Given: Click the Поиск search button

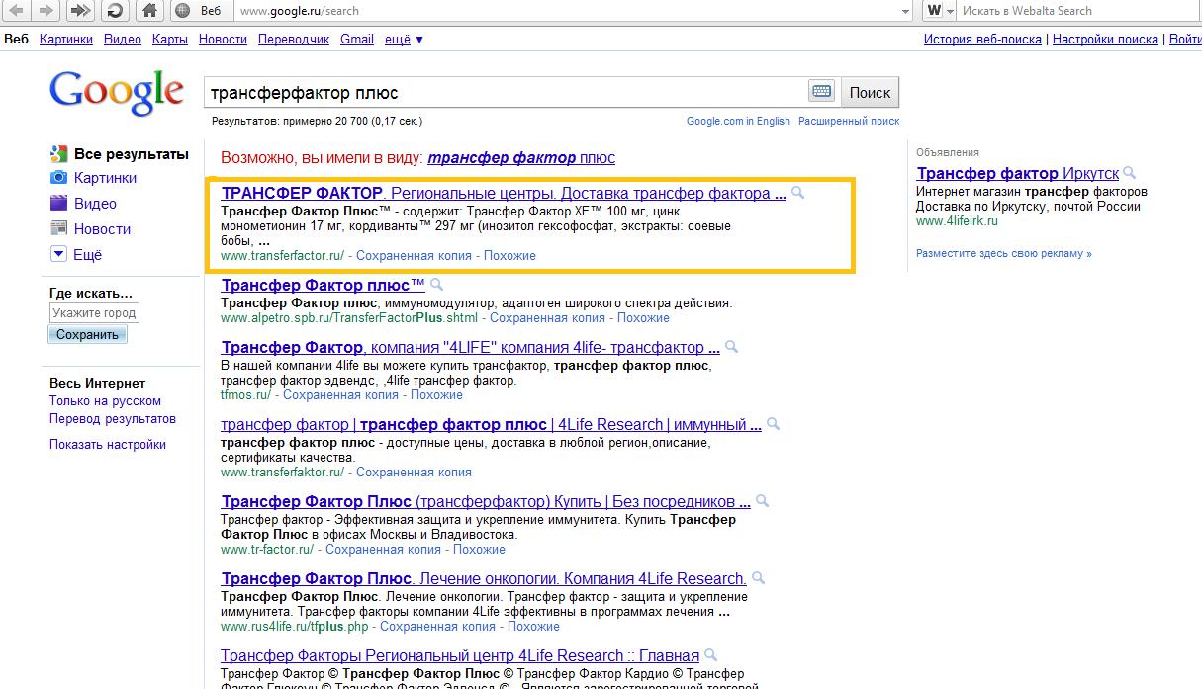Looking at the screenshot, I should 870,92.
